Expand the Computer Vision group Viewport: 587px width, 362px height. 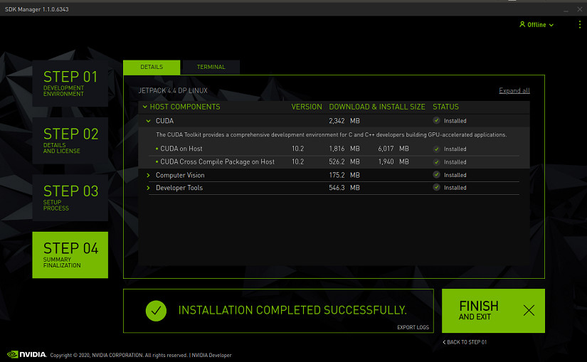148,175
